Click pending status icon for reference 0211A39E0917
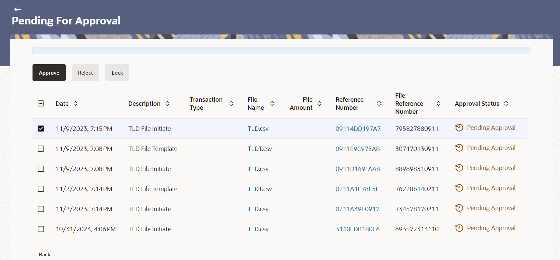Viewport: 560px width, 260px height. point(459,208)
